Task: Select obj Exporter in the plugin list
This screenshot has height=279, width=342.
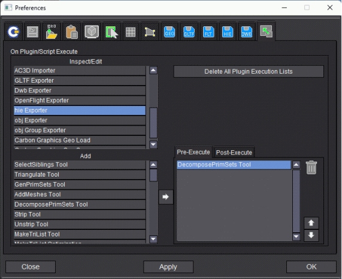Action: (80, 120)
